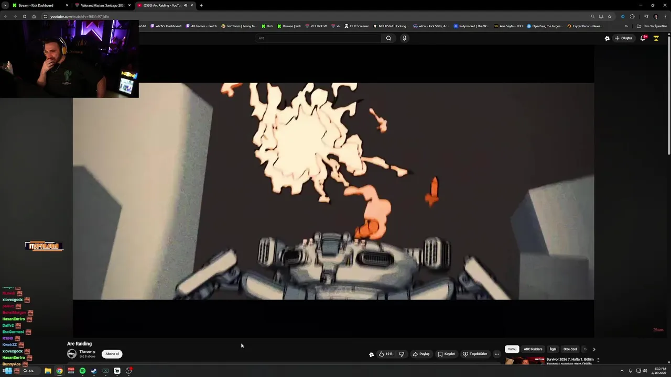Image resolution: width=671 pixels, height=377 pixels.
Task: Bookmark this page with star icon
Action: click(609, 16)
